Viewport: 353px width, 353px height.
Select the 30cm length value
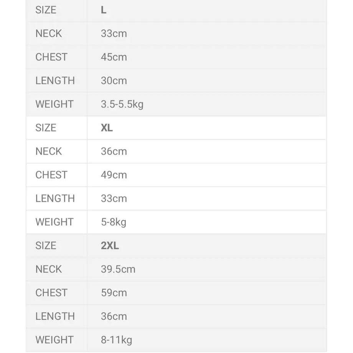(114, 81)
